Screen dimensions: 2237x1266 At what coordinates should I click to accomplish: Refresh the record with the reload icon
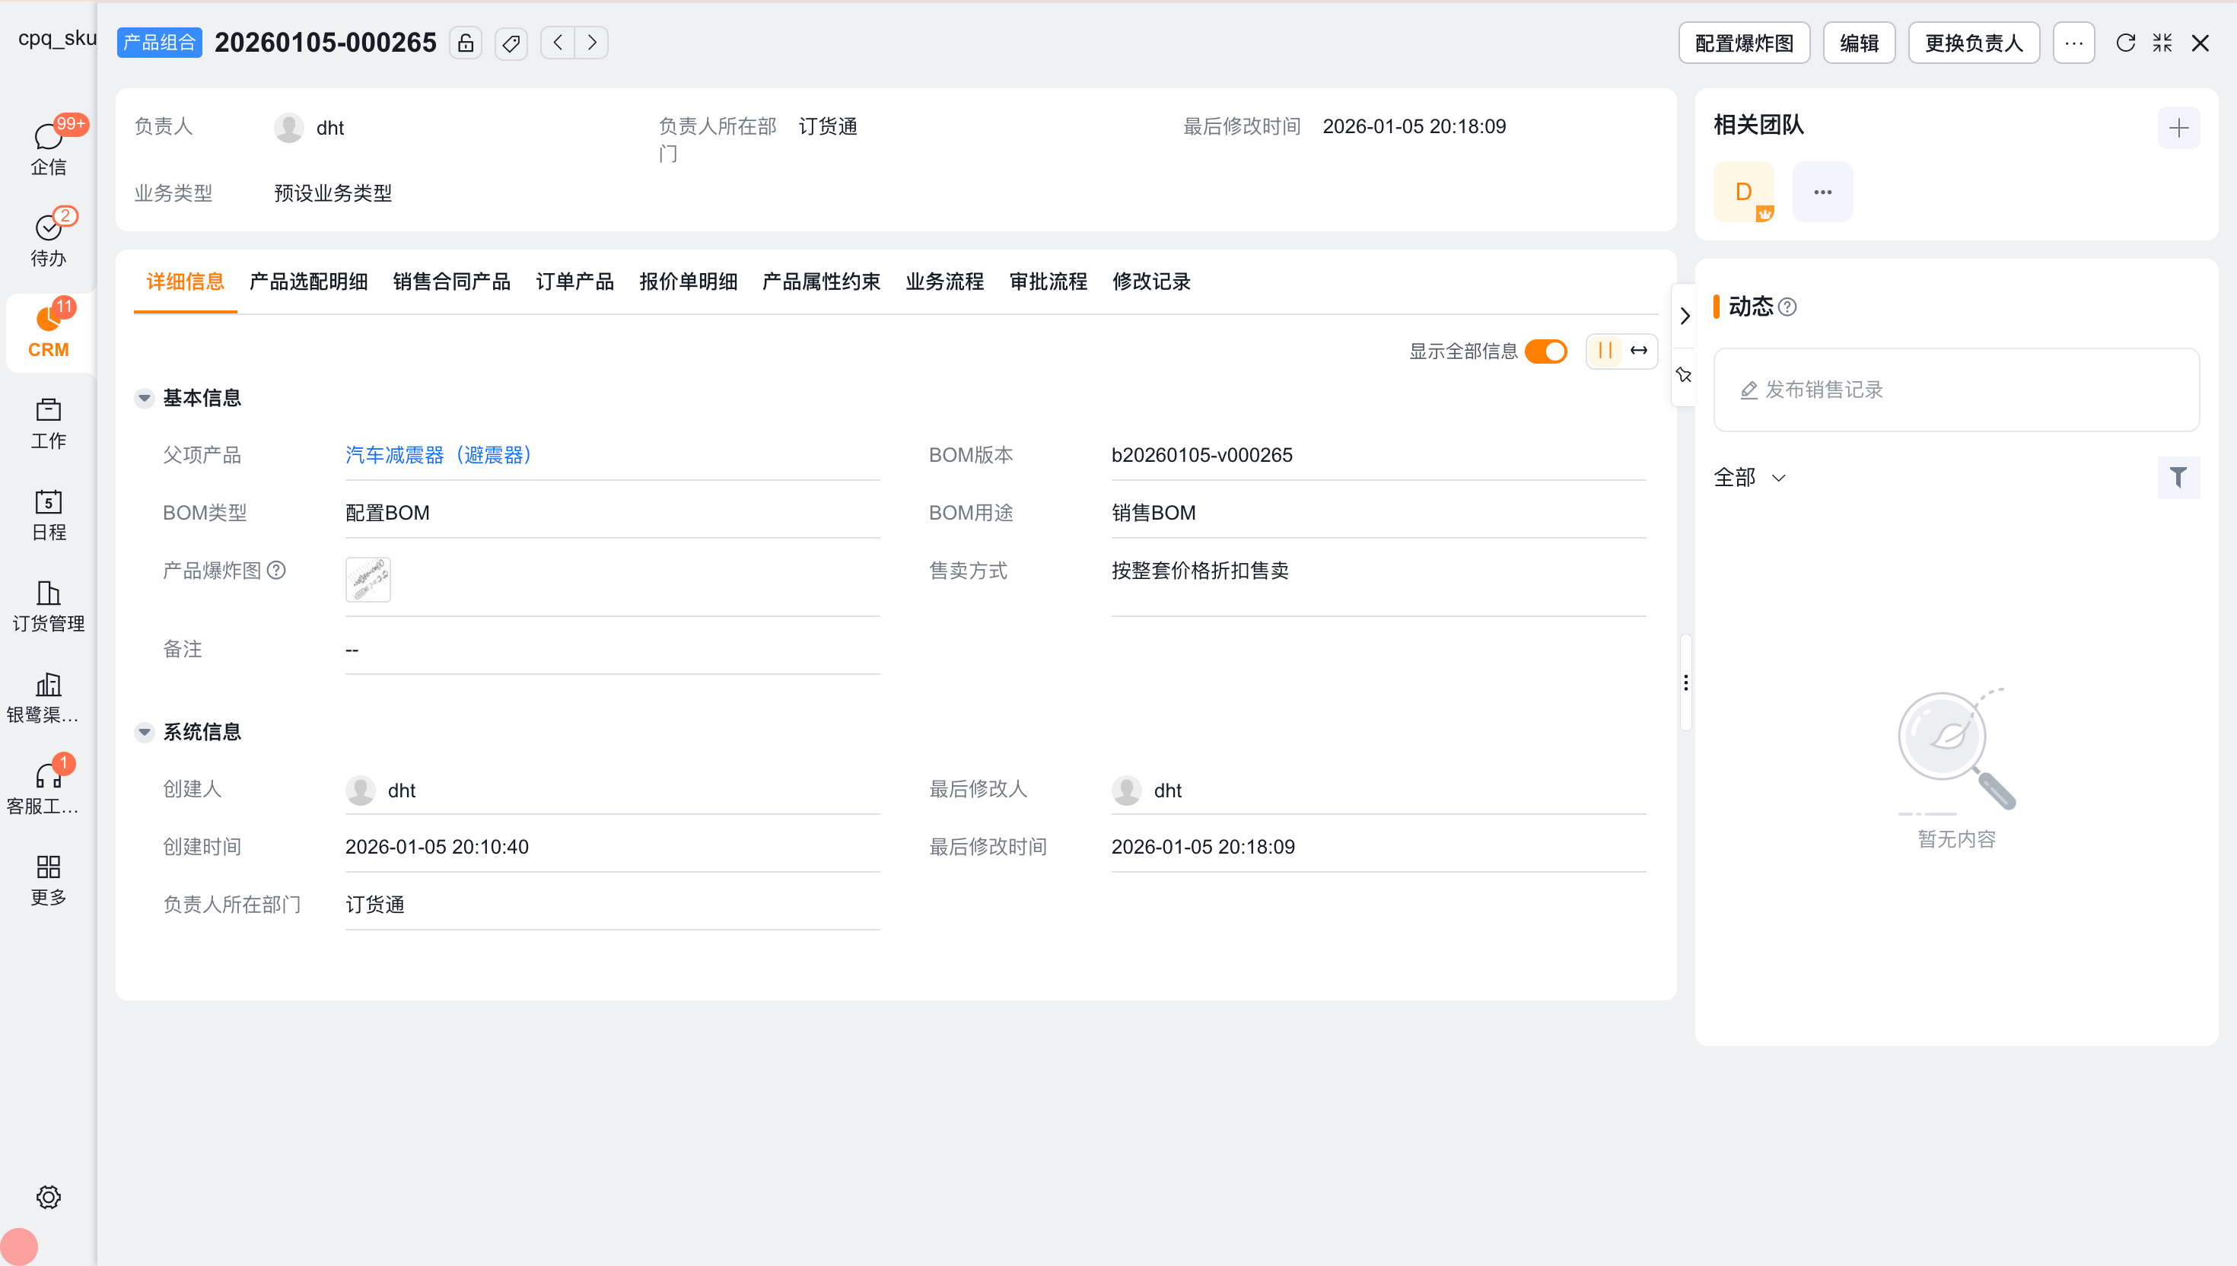2125,43
